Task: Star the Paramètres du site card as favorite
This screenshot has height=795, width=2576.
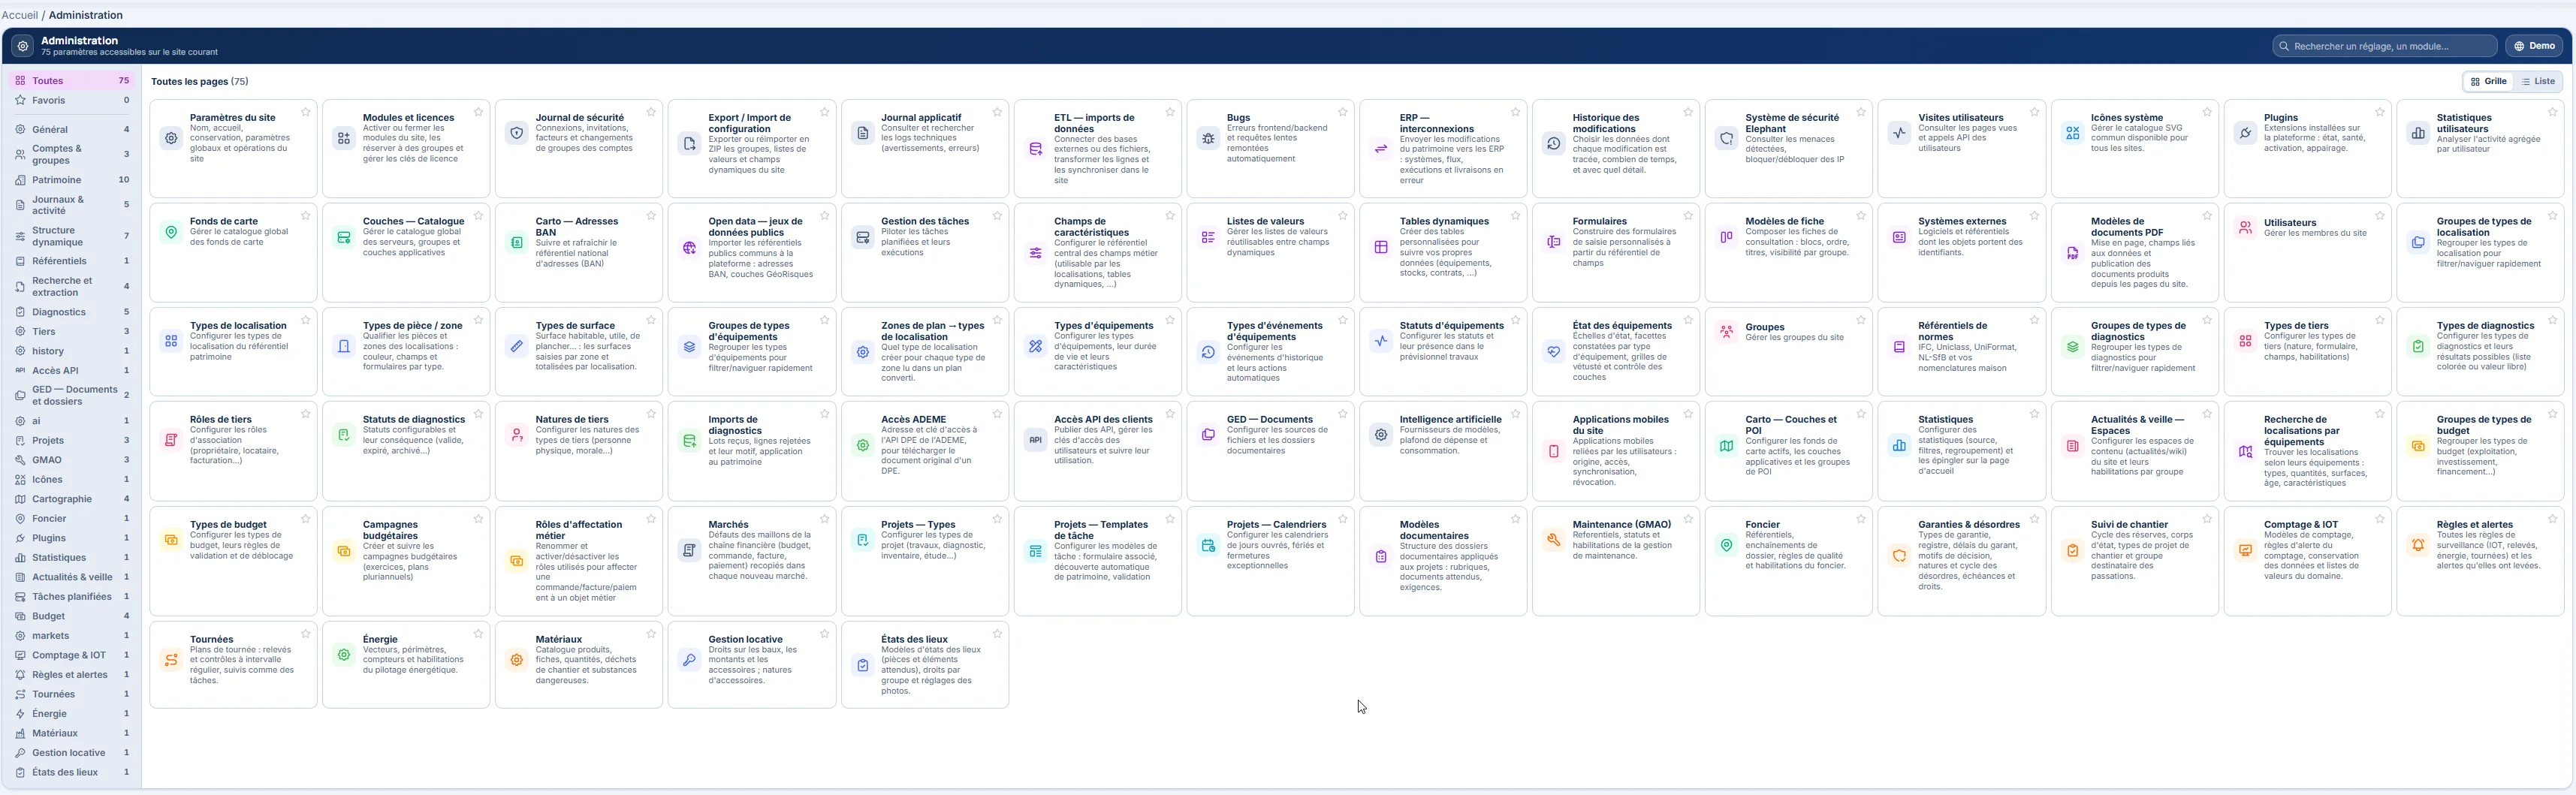Action: pos(306,112)
